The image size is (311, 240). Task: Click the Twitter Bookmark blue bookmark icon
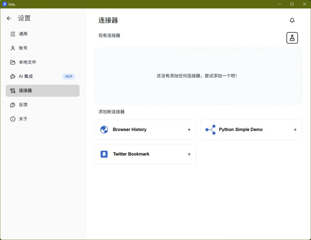click(x=104, y=154)
